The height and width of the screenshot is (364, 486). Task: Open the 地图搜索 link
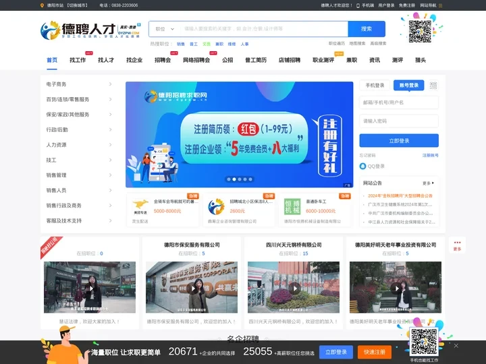[x=357, y=43]
